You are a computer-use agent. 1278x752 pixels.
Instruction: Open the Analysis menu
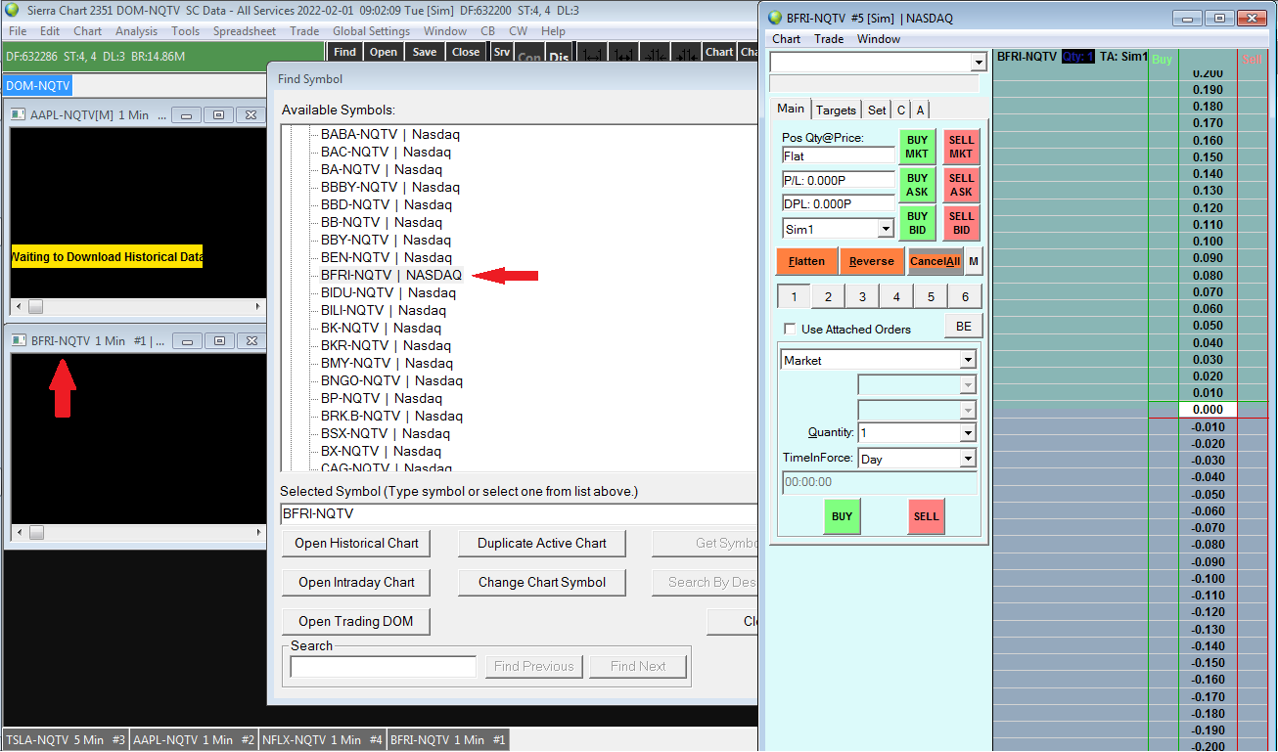(136, 31)
